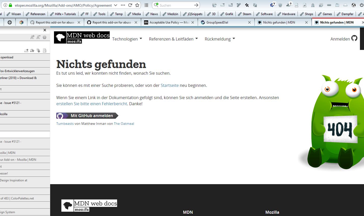Increase sidebar font size with A+ icon

coord(32,37)
